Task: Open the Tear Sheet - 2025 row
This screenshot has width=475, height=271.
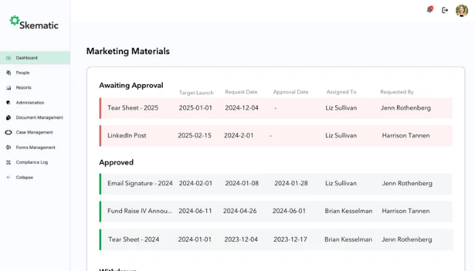Action: (132, 108)
